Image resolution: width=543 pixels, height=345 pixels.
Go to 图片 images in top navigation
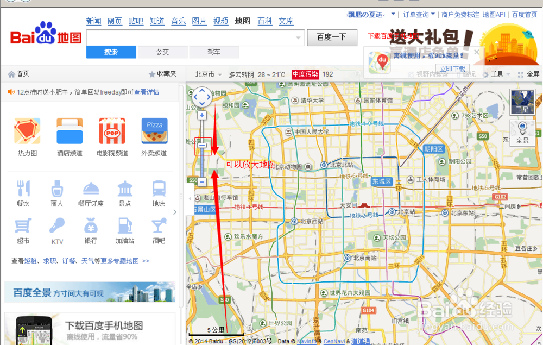pos(199,21)
